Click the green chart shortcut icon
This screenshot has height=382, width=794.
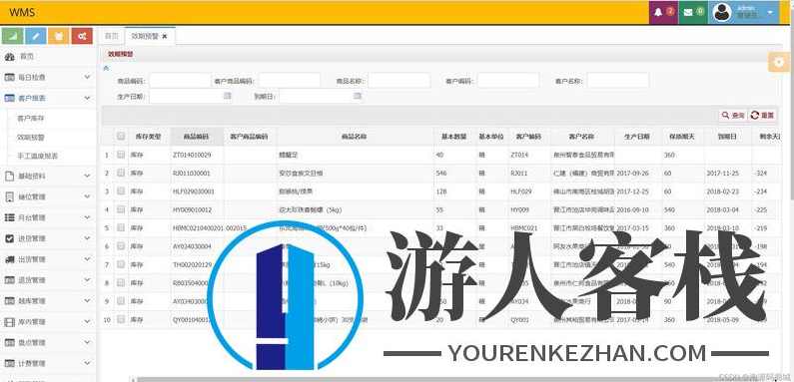coord(13,36)
